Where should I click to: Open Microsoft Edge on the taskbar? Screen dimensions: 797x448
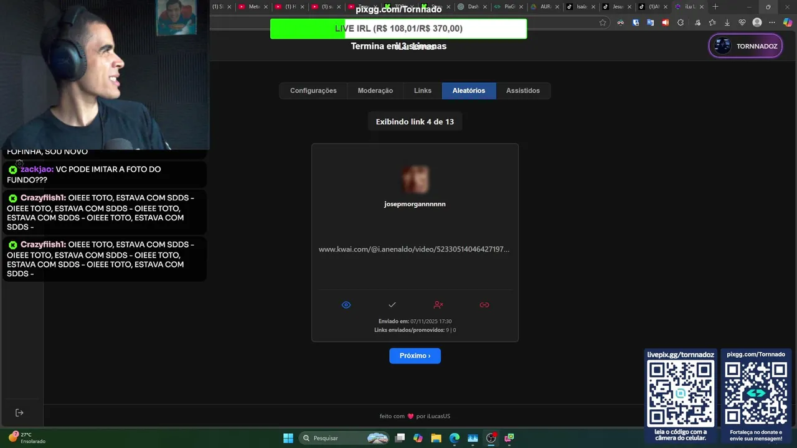[x=455, y=438]
